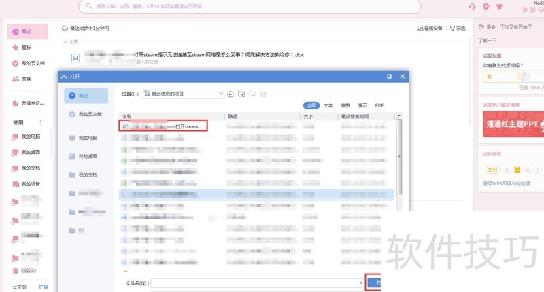Open 我的桌面 in the main WPS sidebar
This screenshot has width=544, height=292.
[27, 152]
